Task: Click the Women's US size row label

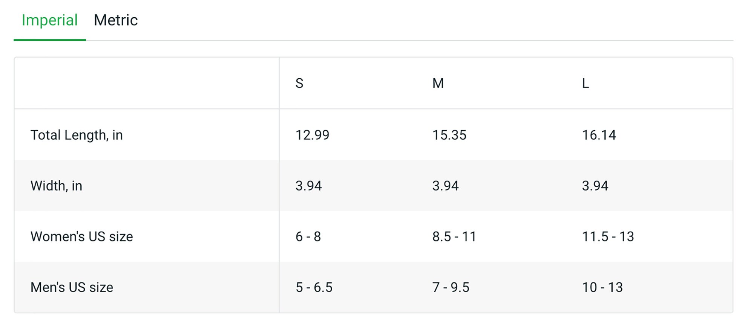Action: [82, 236]
